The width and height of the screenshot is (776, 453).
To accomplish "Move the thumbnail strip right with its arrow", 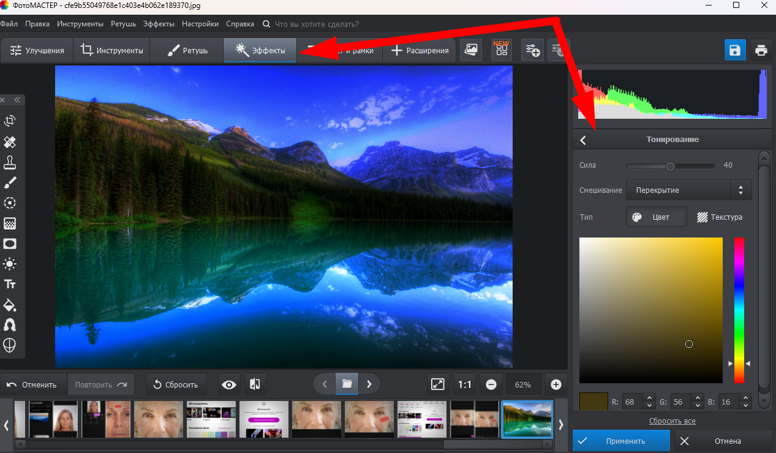I will point(560,424).
